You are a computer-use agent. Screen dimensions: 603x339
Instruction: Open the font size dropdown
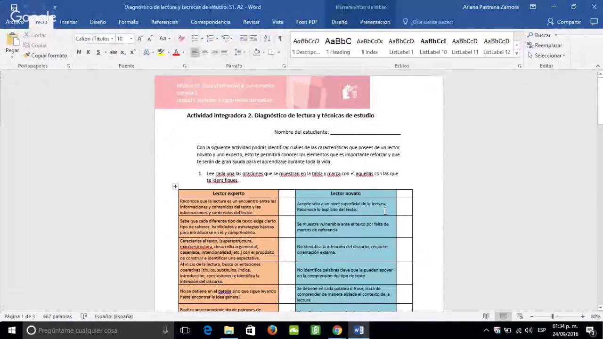[x=131, y=39]
